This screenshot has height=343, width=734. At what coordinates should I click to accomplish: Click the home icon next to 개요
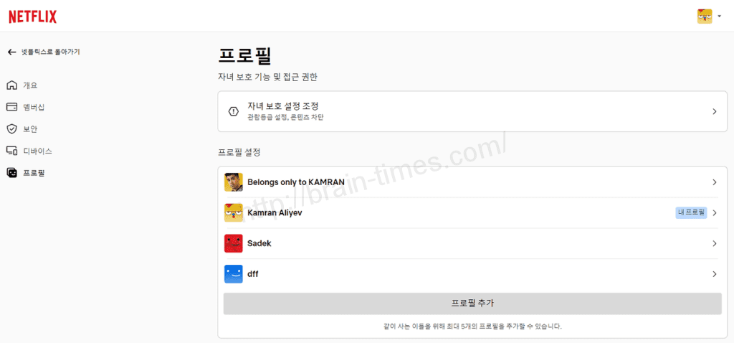11,85
